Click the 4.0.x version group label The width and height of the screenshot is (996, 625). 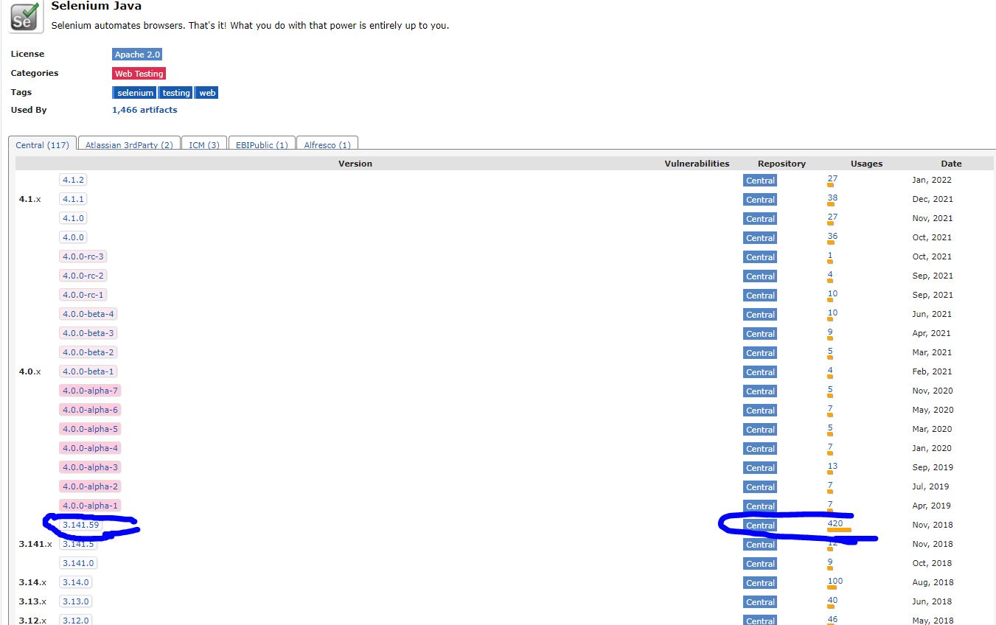(x=29, y=371)
